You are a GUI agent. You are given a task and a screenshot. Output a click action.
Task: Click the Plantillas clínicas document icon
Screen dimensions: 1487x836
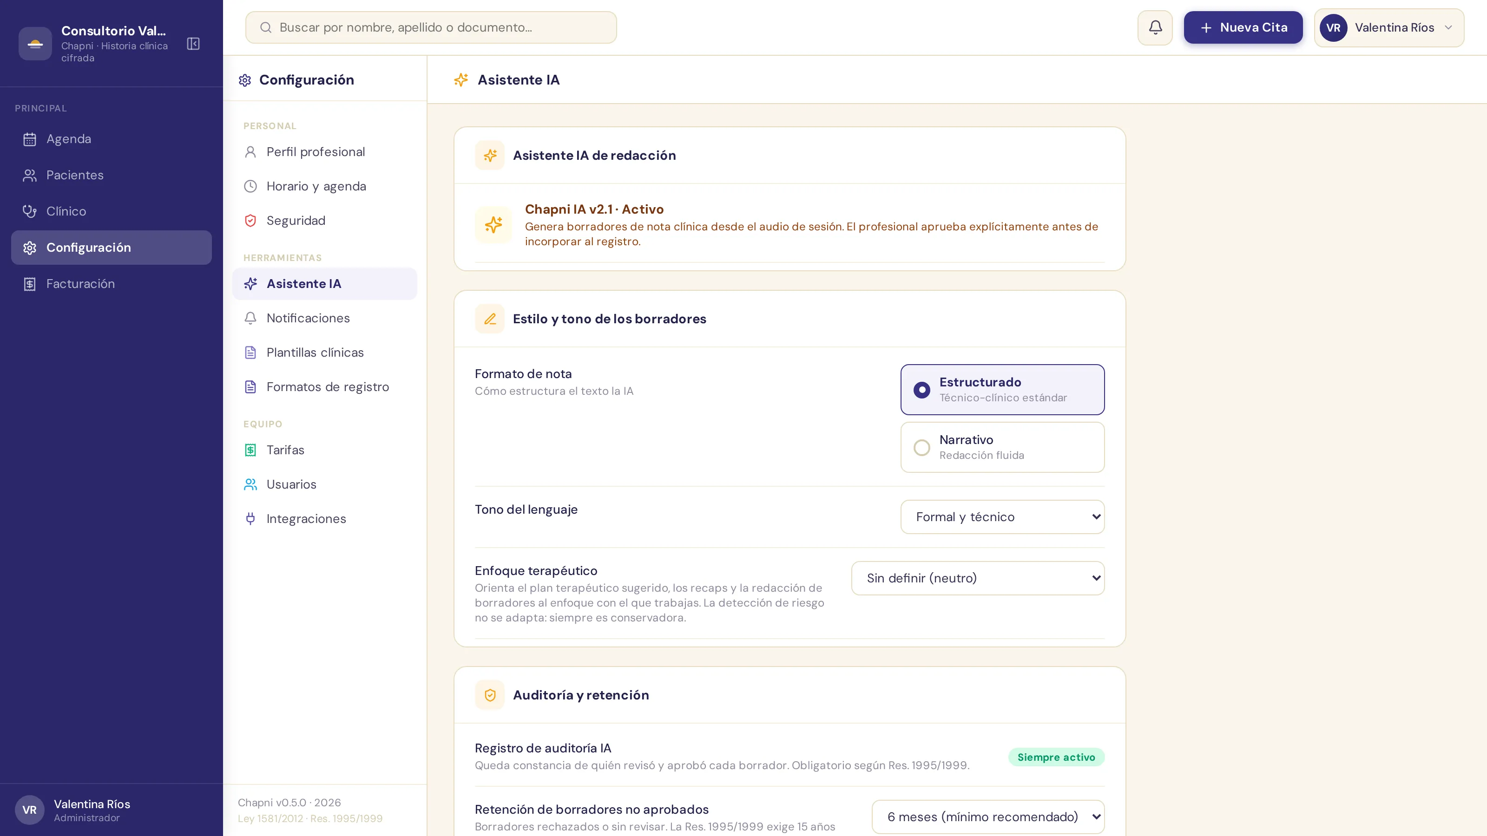coord(250,353)
